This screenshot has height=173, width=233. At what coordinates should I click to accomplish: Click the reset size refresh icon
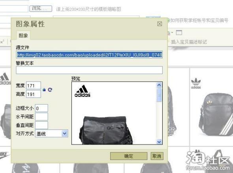pyautogui.click(x=50, y=90)
